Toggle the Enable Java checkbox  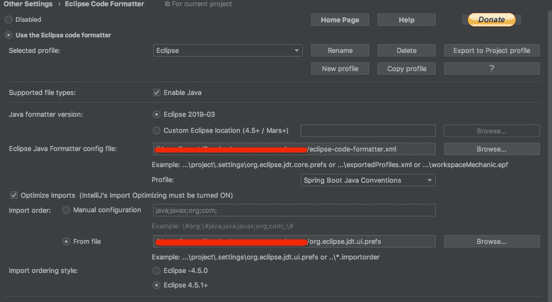pos(157,92)
